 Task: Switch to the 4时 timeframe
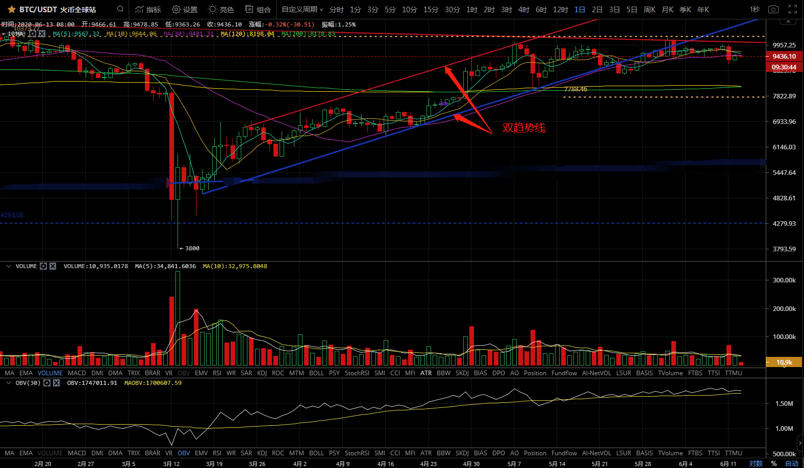click(524, 10)
